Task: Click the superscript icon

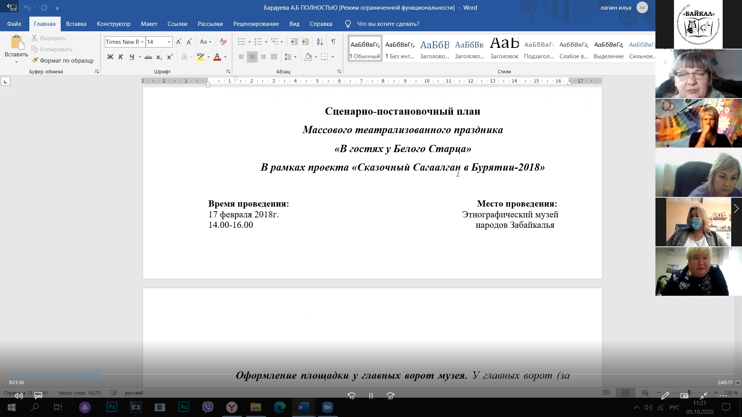Action: click(170, 57)
